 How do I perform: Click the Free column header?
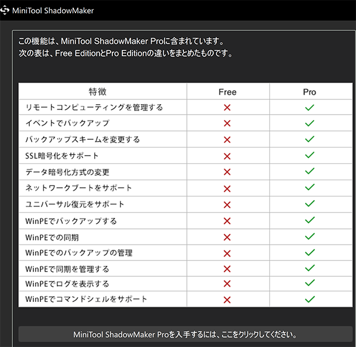228,92
